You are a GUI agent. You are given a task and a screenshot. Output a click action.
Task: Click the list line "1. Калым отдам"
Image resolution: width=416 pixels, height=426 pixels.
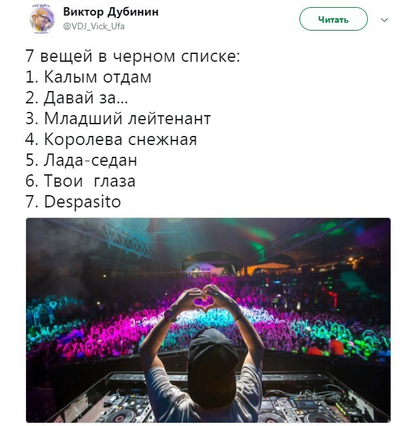pyautogui.click(x=89, y=77)
